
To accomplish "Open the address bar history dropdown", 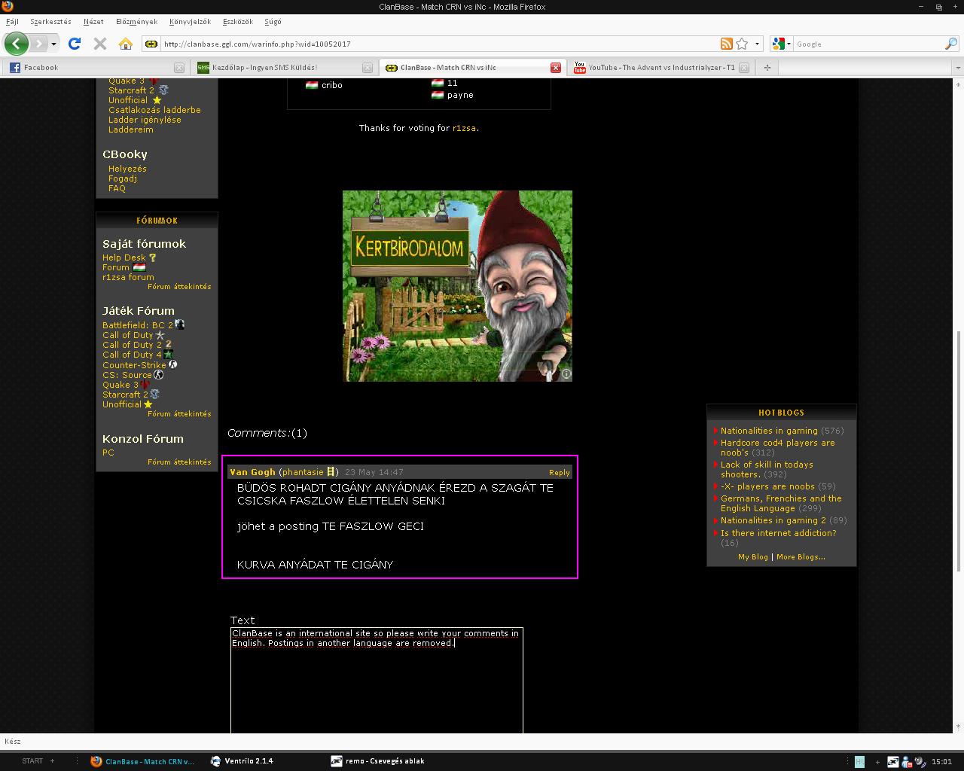I will (x=757, y=44).
